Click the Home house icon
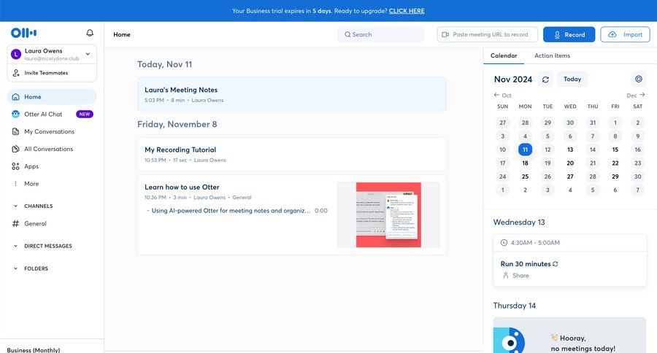 [15, 97]
